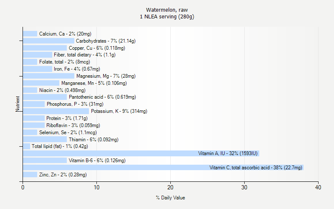334x209 pixels.
Task: Click the Pantothenic acid bar label
Action: click(102, 97)
